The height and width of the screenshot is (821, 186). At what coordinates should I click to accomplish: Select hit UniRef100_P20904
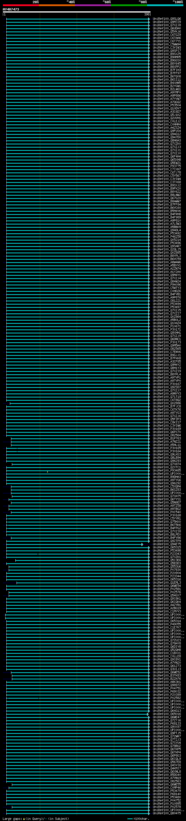(167, 573)
